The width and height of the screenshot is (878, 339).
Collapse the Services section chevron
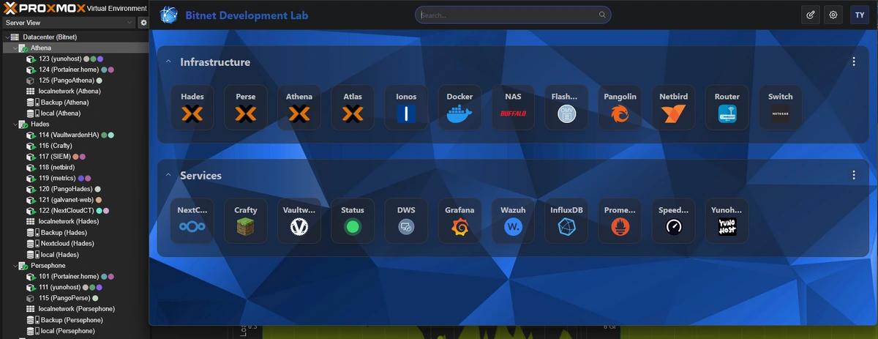168,176
